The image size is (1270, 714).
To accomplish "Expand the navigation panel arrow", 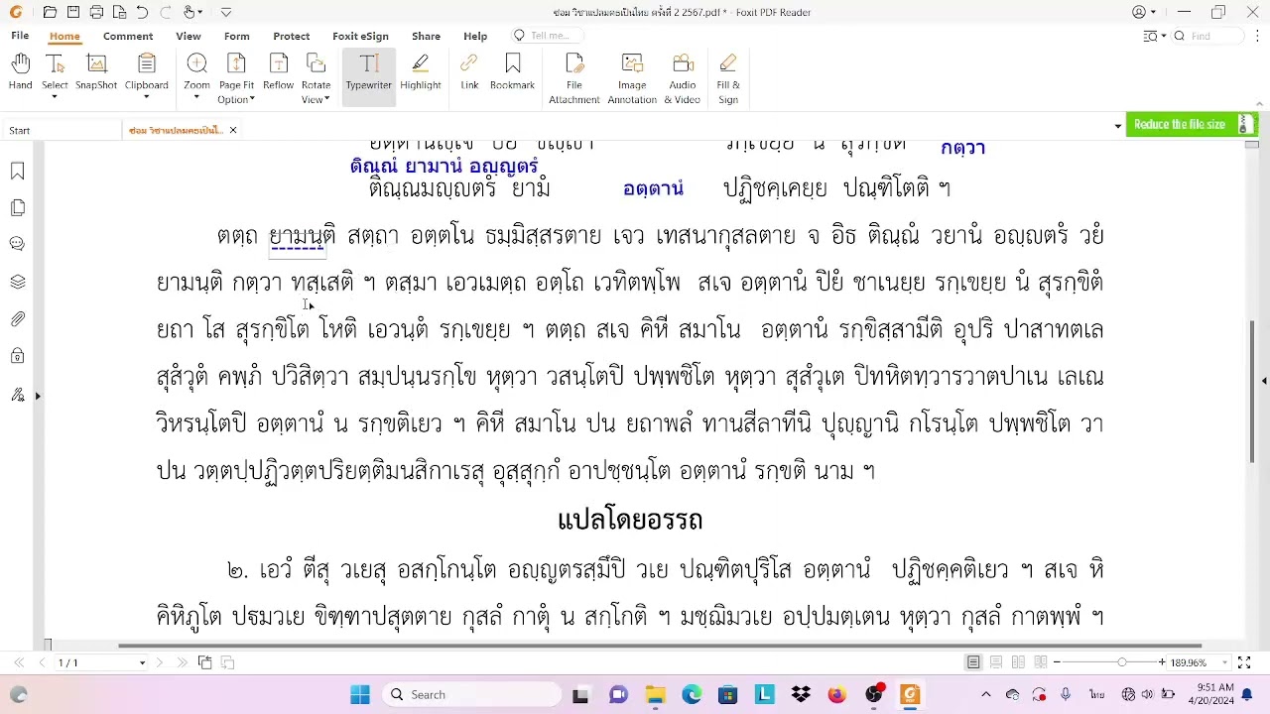I will coord(38,396).
